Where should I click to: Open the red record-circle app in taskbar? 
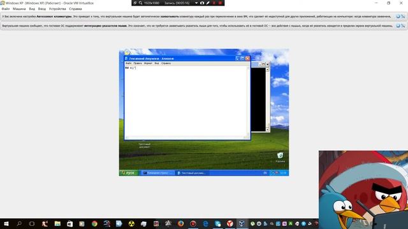(x=193, y=223)
